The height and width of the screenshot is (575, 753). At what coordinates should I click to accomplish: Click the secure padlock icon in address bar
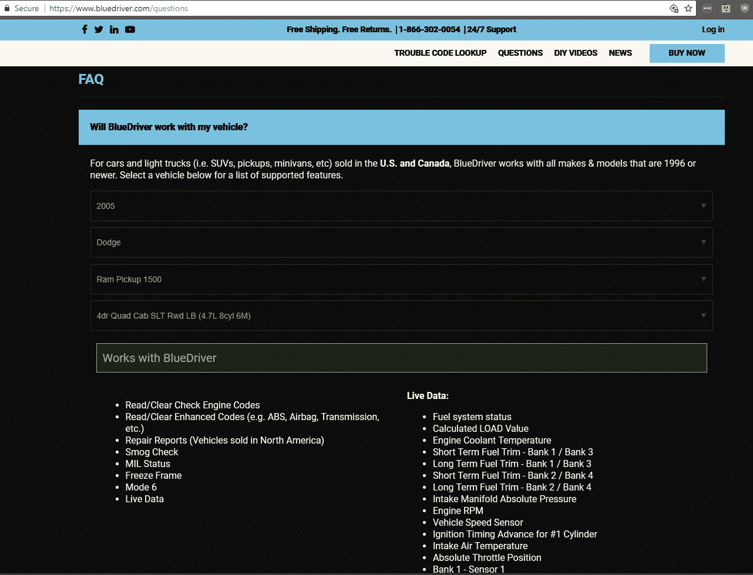pyautogui.click(x=7, y=8)
